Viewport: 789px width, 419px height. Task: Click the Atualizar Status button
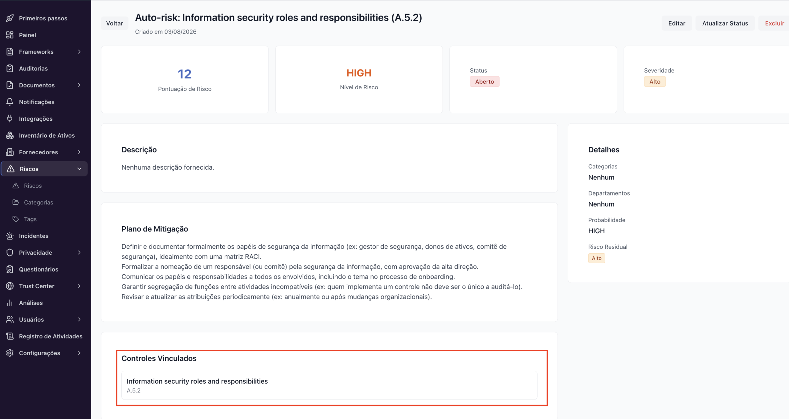tap(725, 23)
